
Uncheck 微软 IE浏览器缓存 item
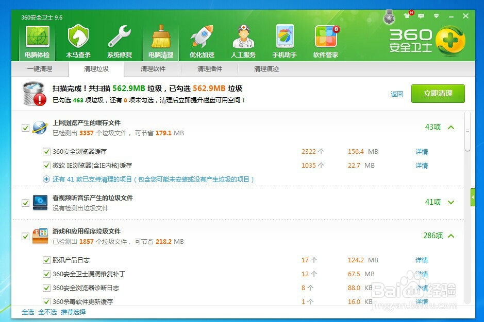[46, 165]
